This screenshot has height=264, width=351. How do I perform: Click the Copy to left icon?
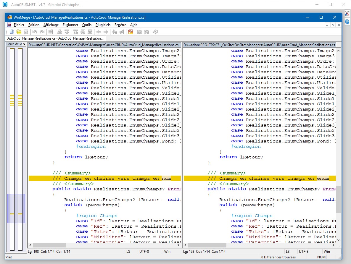click(x=106, y=32)
